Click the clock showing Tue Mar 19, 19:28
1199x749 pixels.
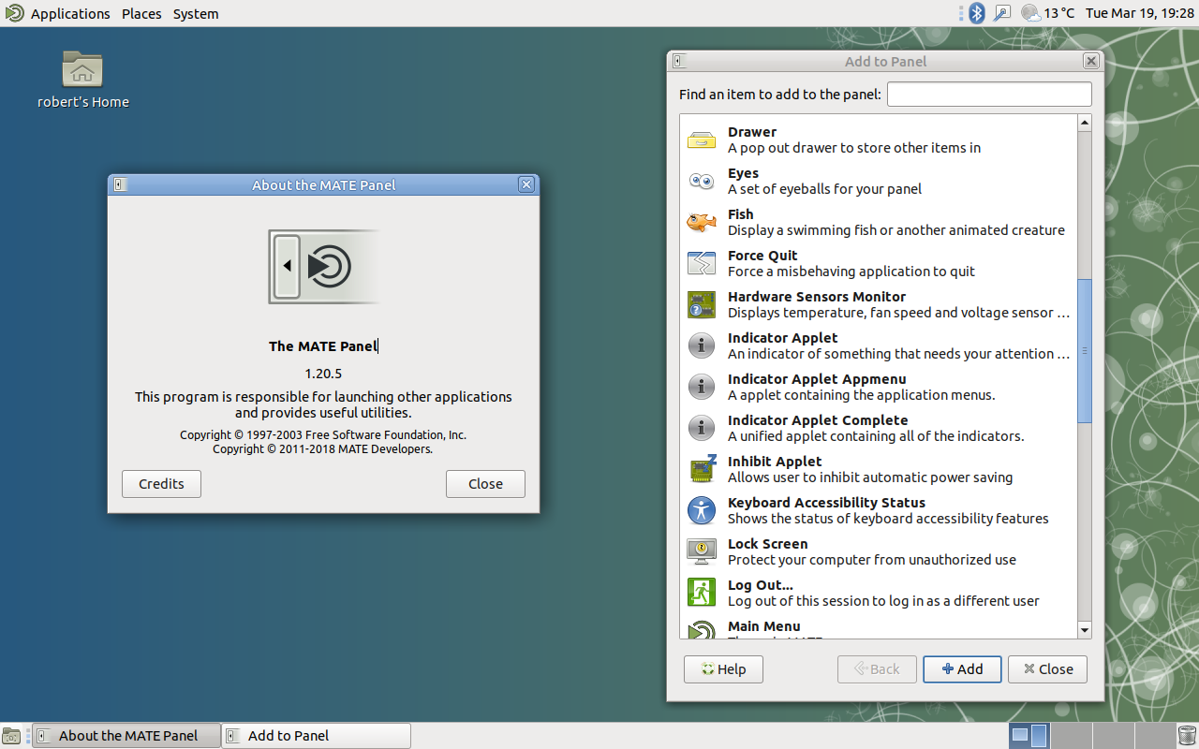point(1139,13)
